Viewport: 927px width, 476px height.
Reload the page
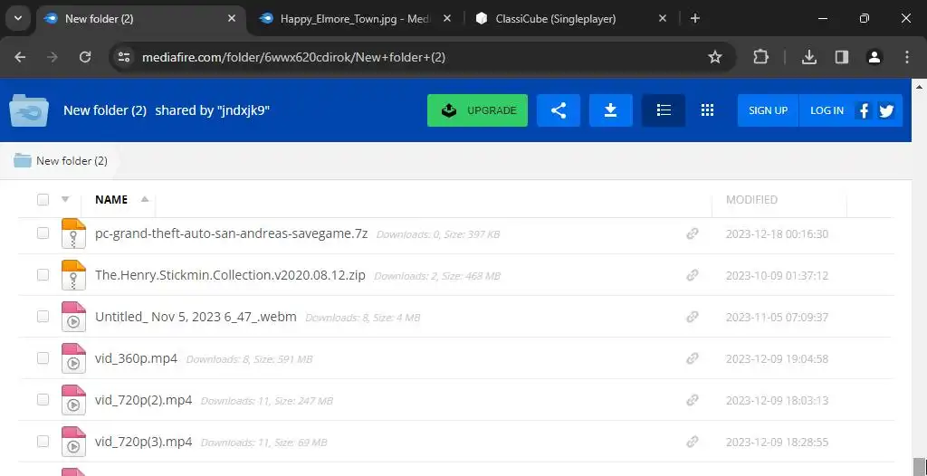(x=85, y=57)
